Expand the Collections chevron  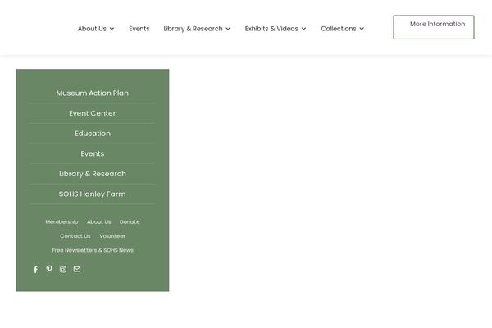coord(362,29)
